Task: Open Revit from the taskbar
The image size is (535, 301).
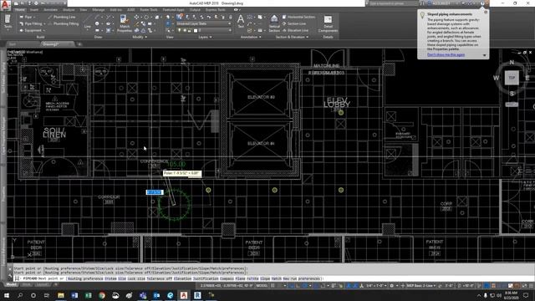Action: pyautogui.click(x=197, y=295)
